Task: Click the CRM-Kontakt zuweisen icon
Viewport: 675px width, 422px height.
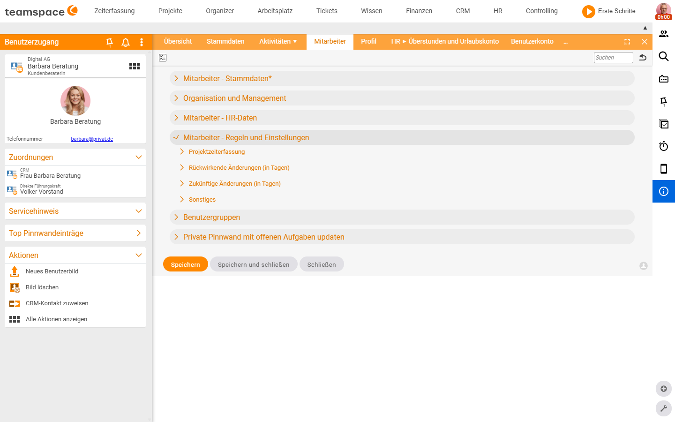Action: point(15,303)
